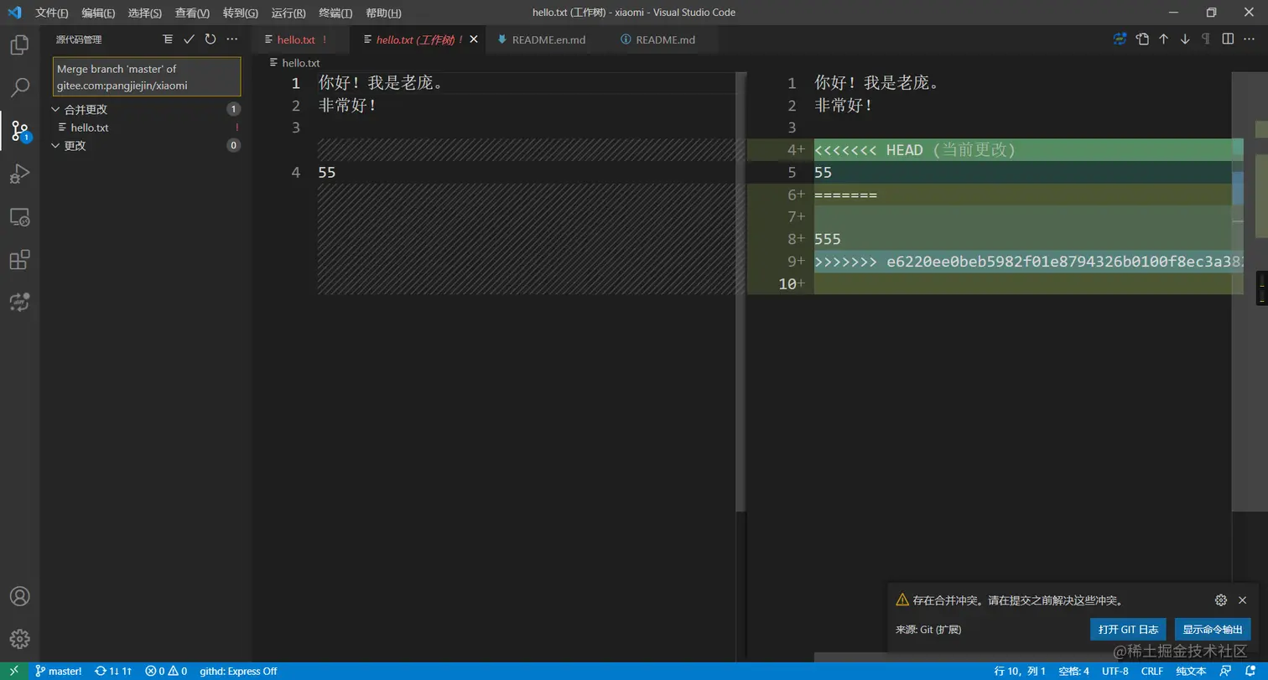Open the 终端(T) menu
Viewport: 1268px width, 680px height.
335,13
